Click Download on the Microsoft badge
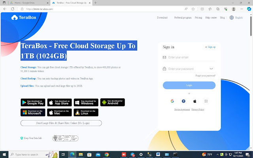 33,112
